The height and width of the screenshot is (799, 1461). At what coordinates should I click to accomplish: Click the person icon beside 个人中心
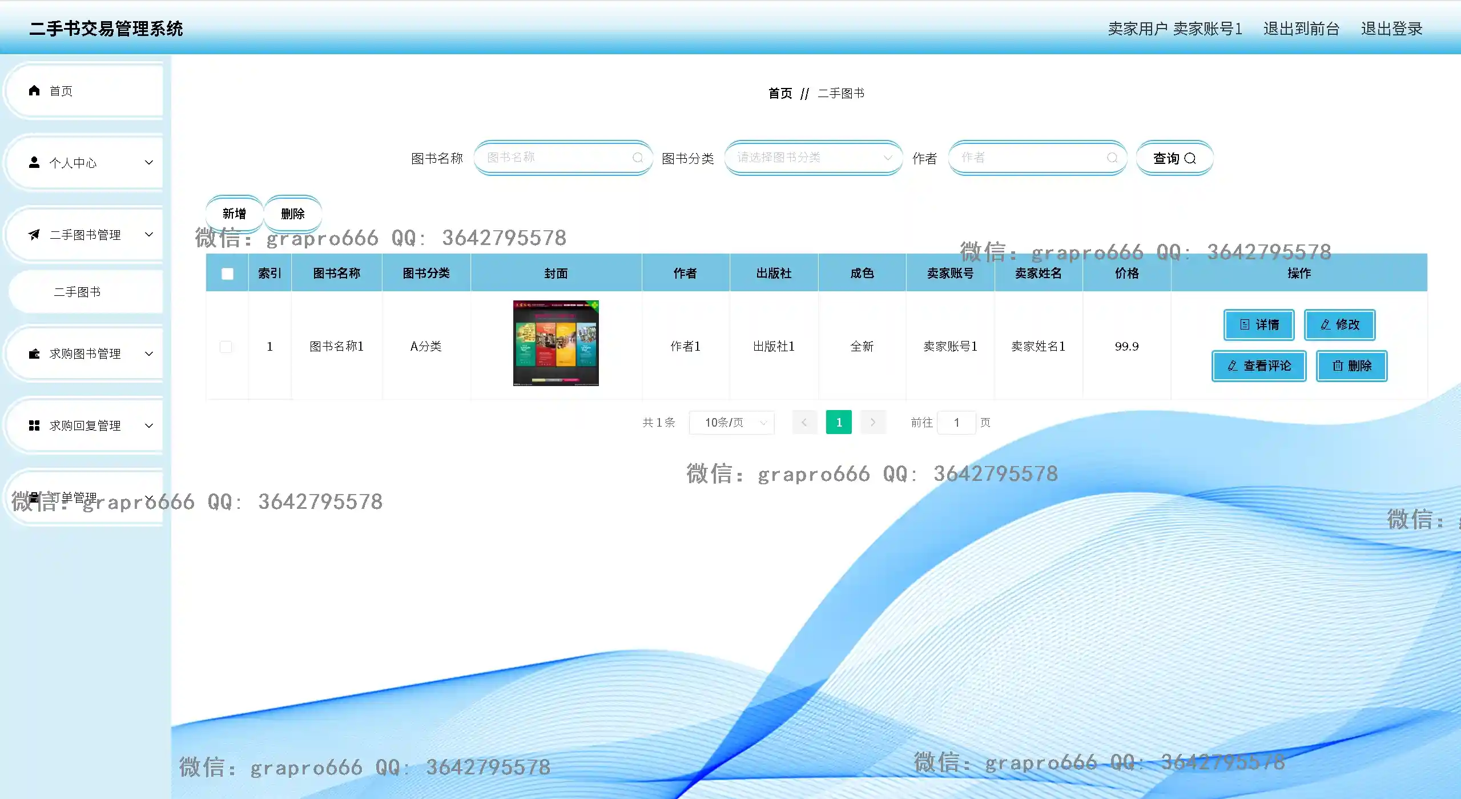click(34, 163)
